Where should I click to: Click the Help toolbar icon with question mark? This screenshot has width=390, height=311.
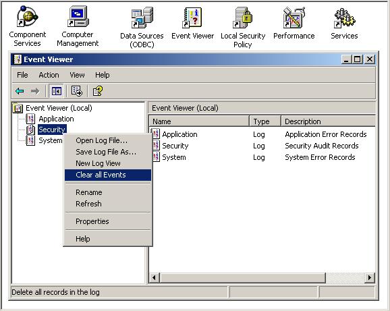point(97,91)
